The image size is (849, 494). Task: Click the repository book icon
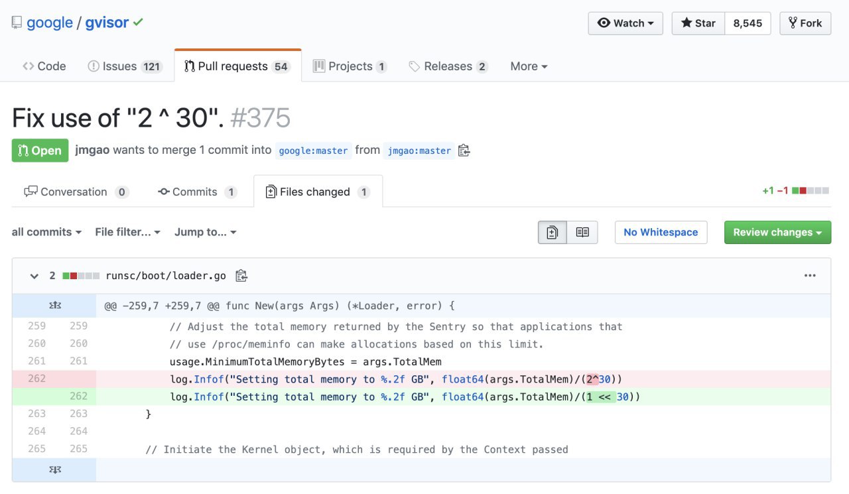pyautogui.click(x=17, y=23)
